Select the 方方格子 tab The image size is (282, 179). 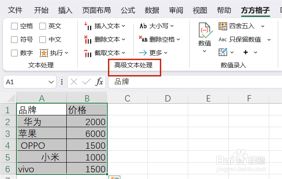click(x=255, y=11)
